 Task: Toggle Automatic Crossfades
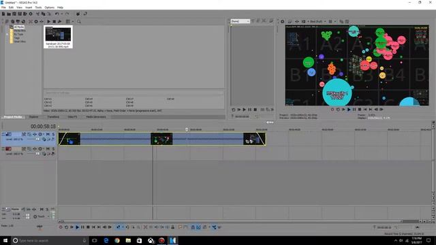tap(198, 227)
